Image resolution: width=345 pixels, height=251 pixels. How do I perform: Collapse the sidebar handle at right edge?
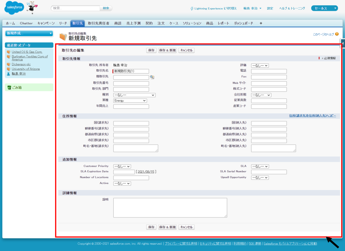[343, 43]
